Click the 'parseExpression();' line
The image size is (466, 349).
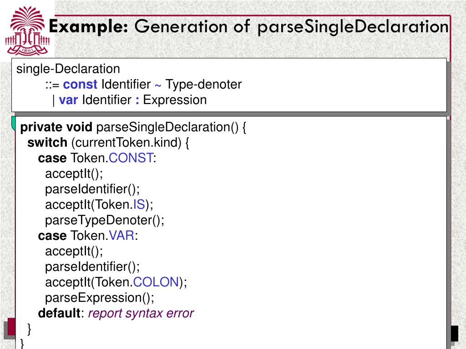click(100, 298)
